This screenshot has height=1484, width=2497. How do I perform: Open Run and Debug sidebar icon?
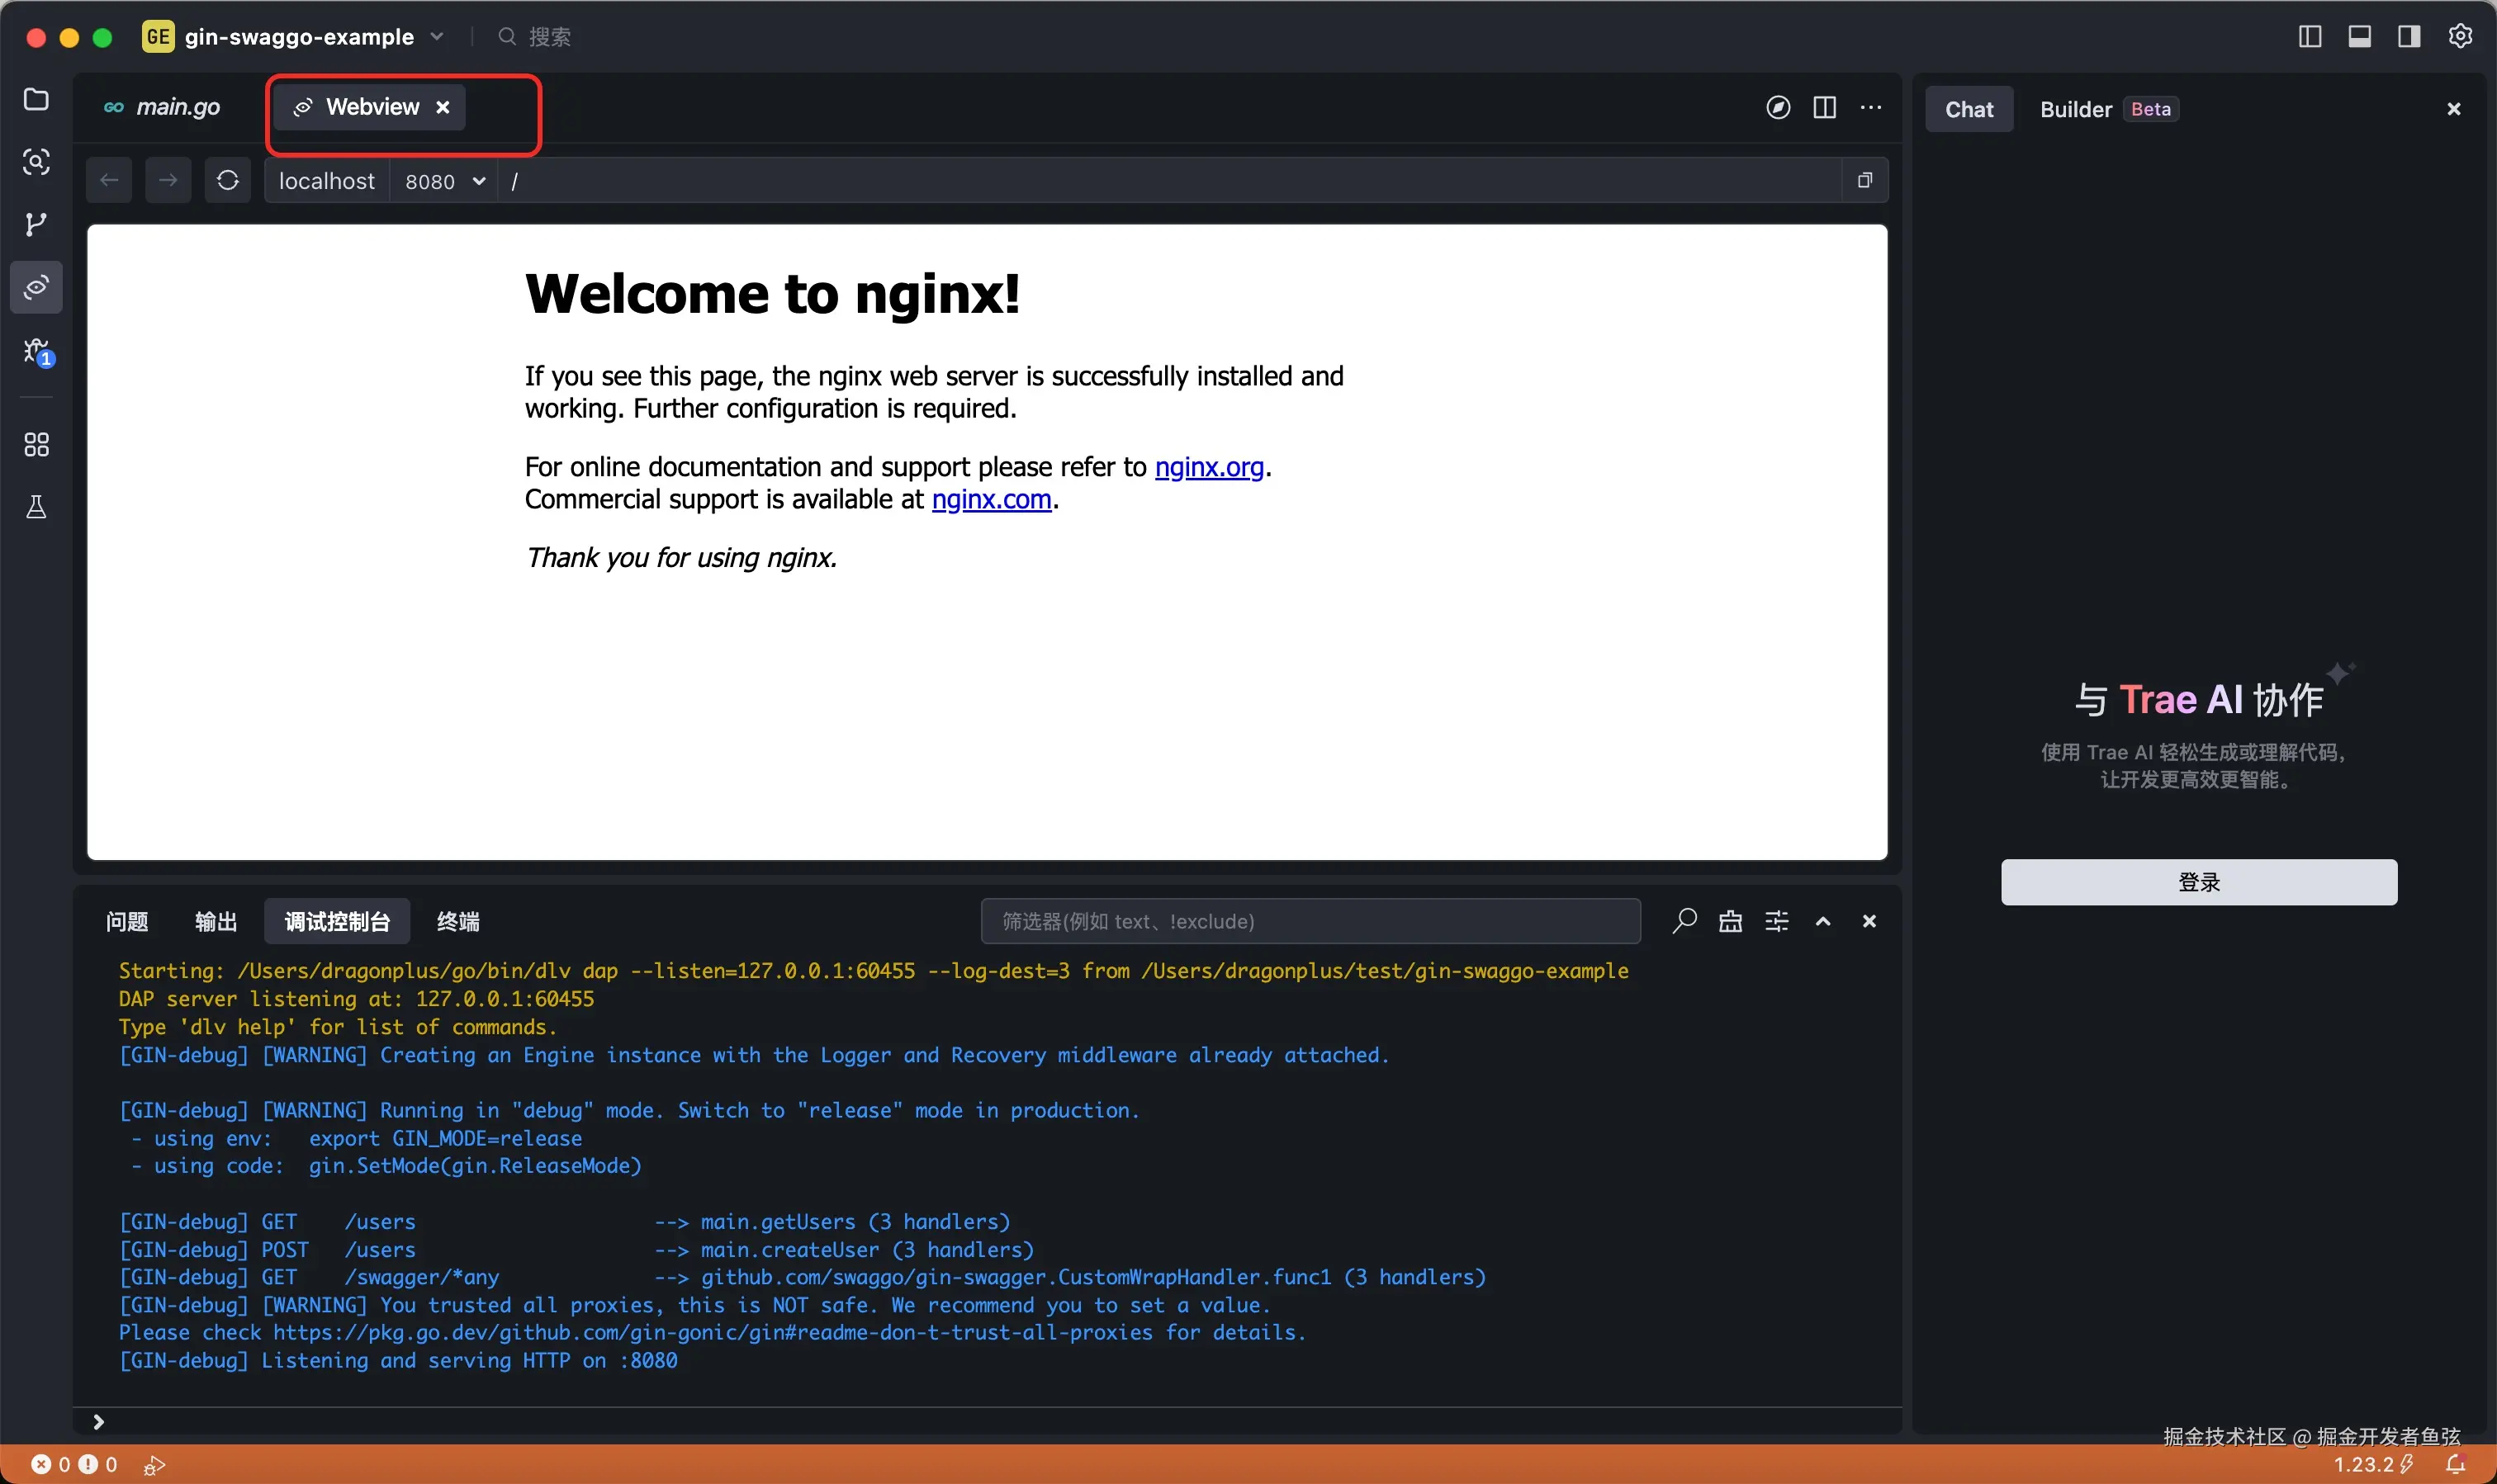point(36,351)
